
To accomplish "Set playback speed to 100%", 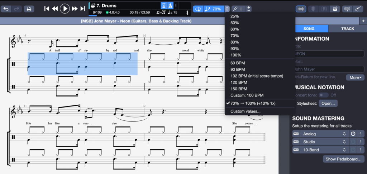I will click(260, 55).
